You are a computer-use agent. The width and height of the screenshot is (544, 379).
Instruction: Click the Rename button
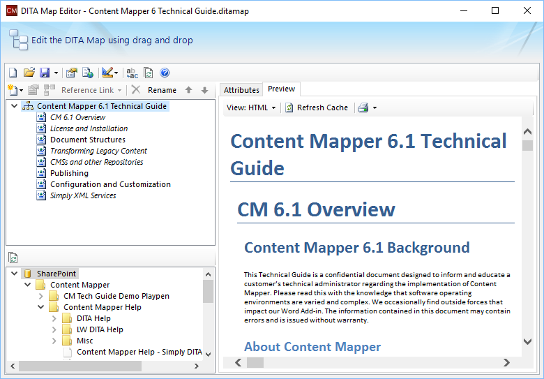(162, 90)
